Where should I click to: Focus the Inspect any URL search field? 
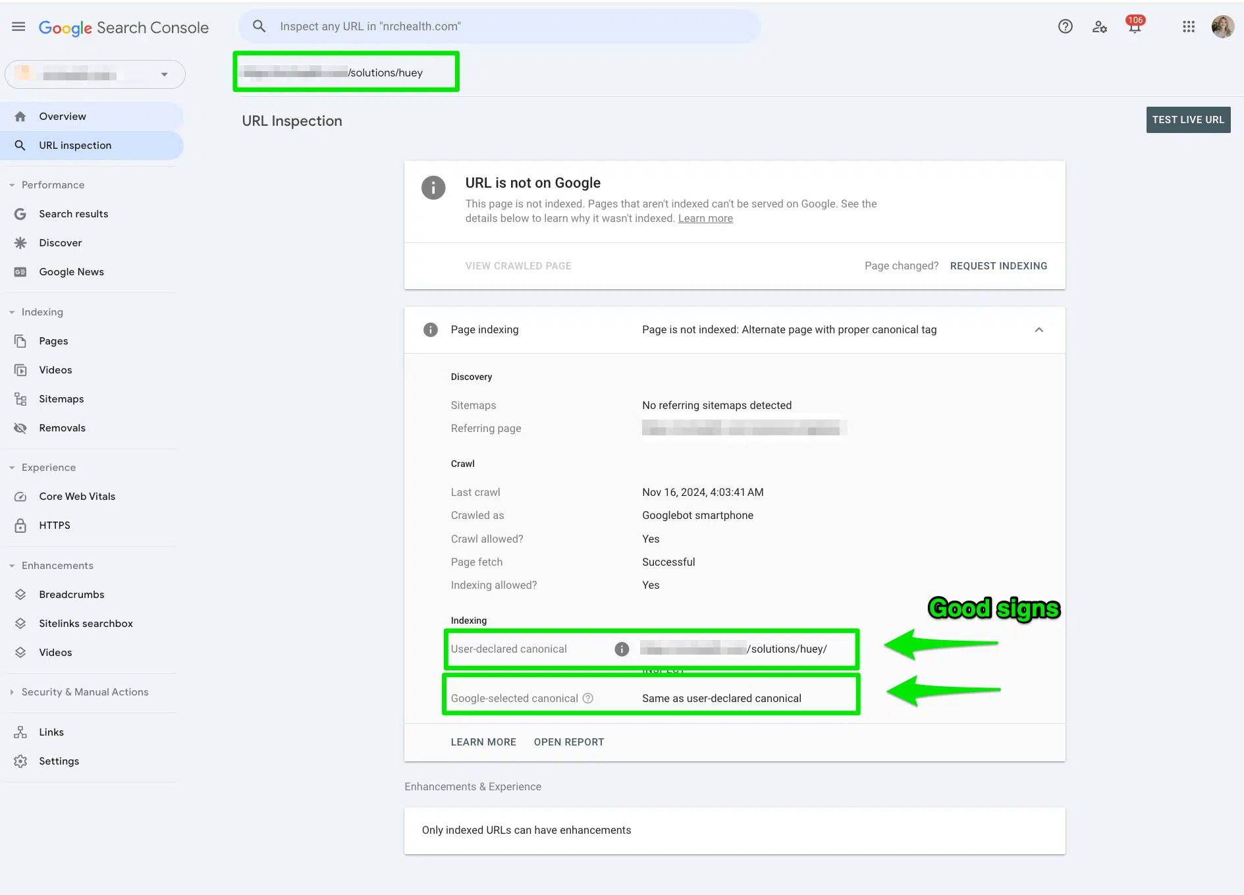(x=499, y=26)
